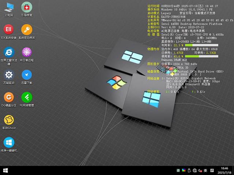Click the green square tray icon
The image size is (234, 175).
[178, 171]
